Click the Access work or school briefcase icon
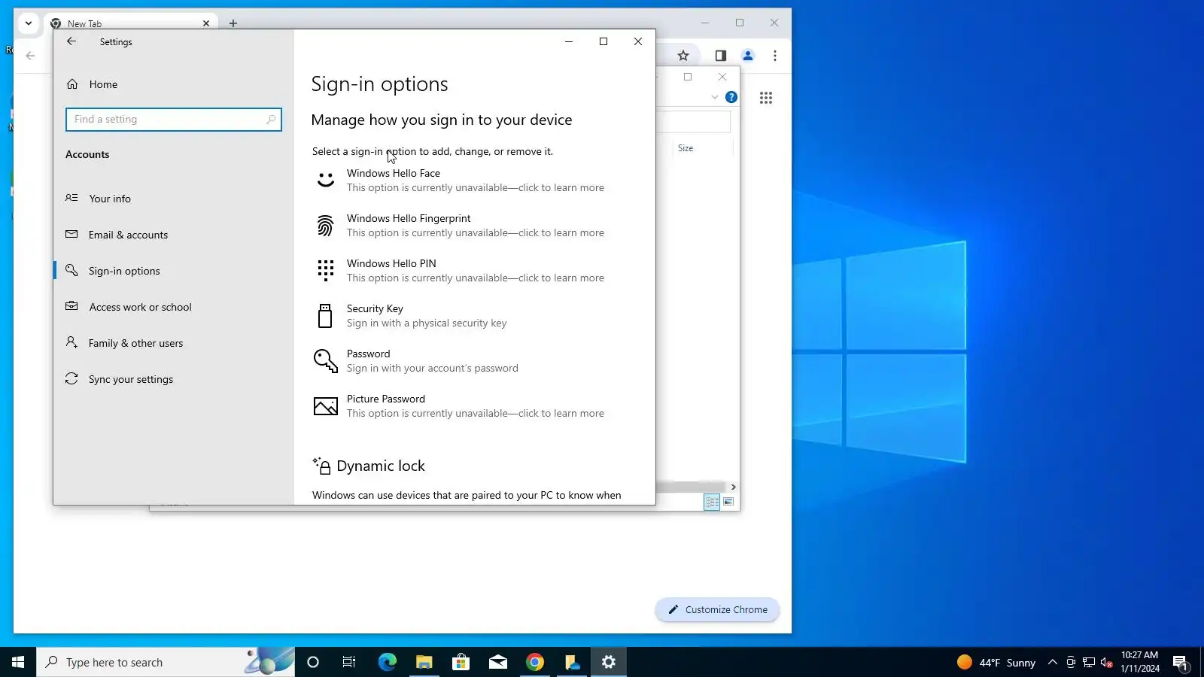 click(71, 306)
